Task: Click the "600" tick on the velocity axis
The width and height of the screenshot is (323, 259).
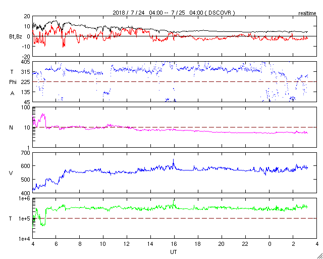Action: [x=26, y=166]
